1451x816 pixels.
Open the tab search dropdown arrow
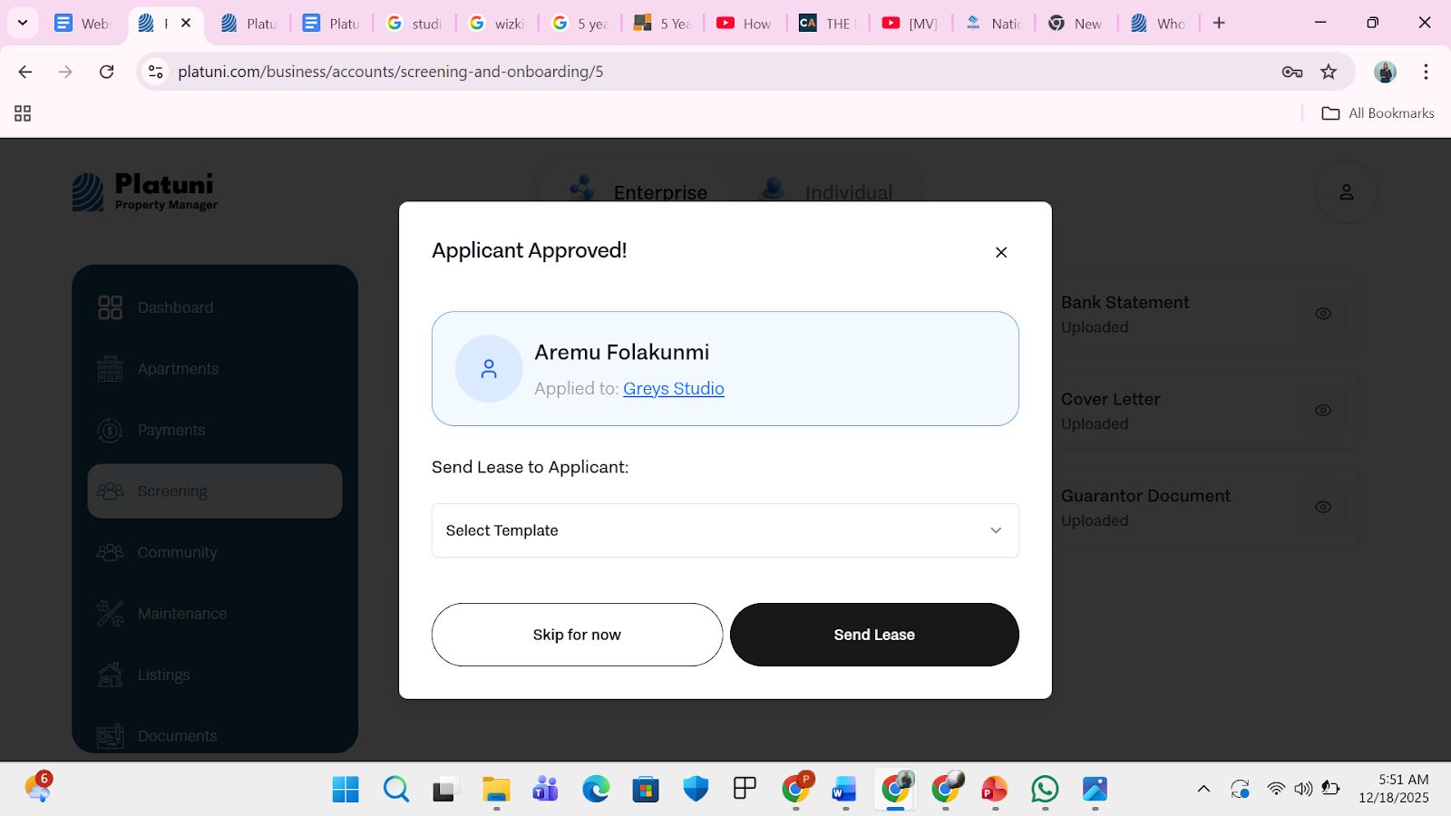coord(23,23)
